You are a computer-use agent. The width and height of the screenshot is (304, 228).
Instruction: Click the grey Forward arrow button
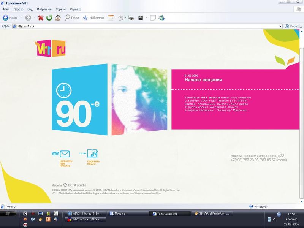pos(28,18)
